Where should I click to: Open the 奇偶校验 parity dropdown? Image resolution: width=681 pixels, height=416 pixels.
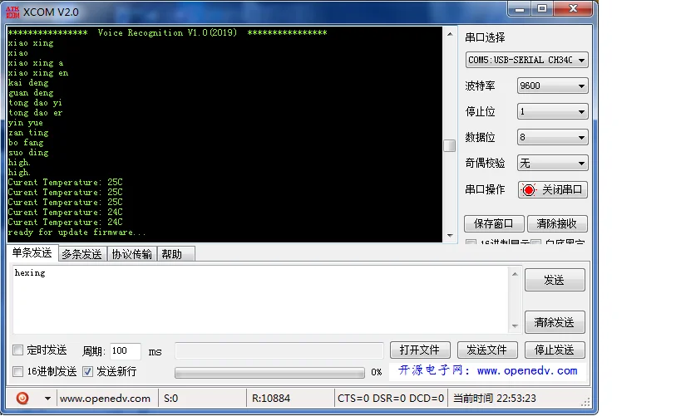[552, 164]
